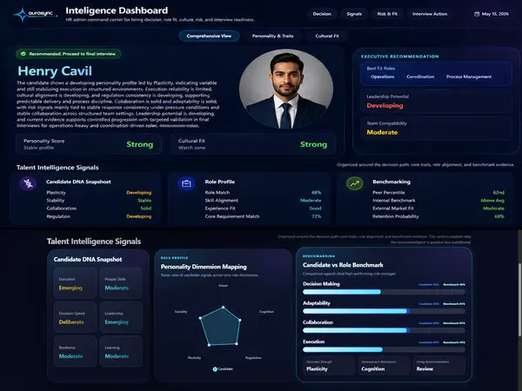Switch to Personality & Traits tab
Screen dimensions: 522x391
coord(272,36)
